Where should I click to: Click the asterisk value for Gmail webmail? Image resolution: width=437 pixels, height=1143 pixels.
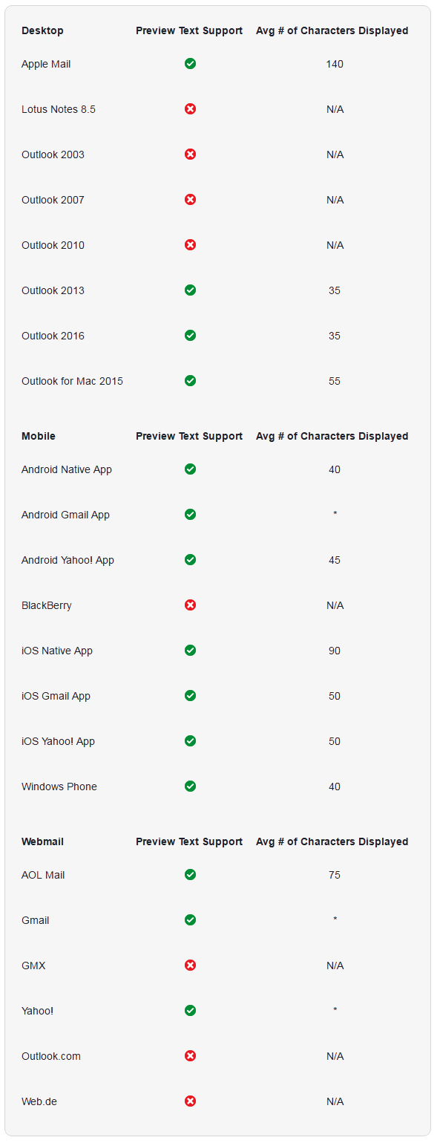335,920
